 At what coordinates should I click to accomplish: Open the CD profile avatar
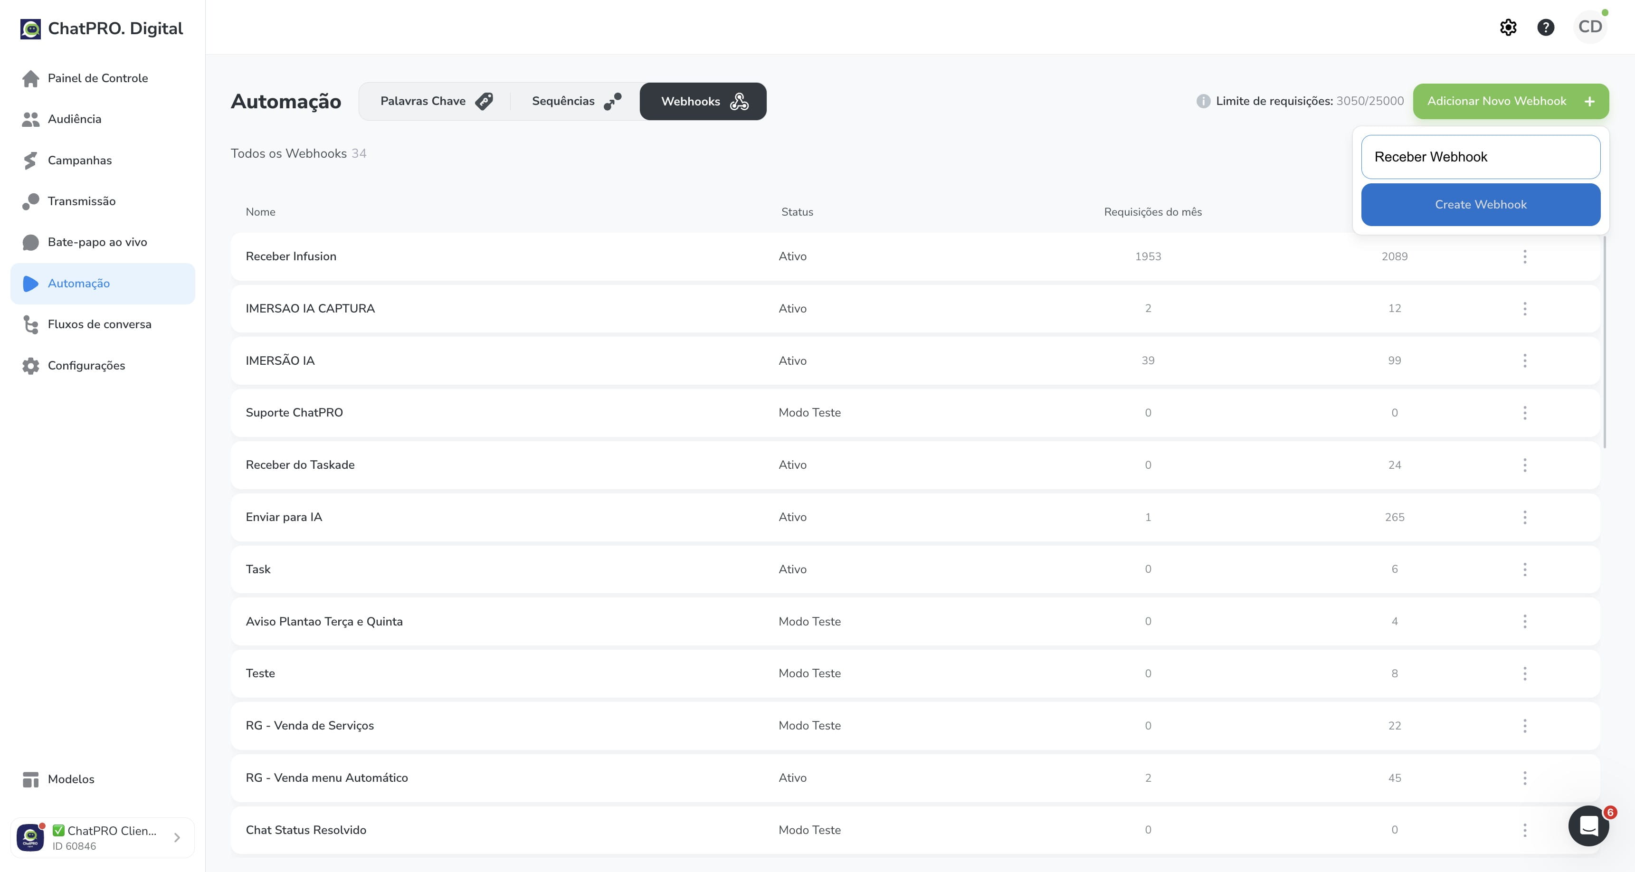pos(1590,27)
